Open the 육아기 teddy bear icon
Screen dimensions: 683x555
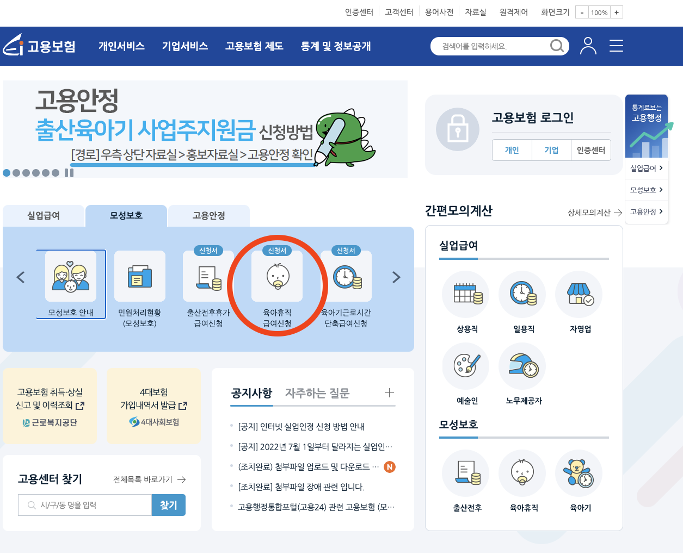(579, 473)
